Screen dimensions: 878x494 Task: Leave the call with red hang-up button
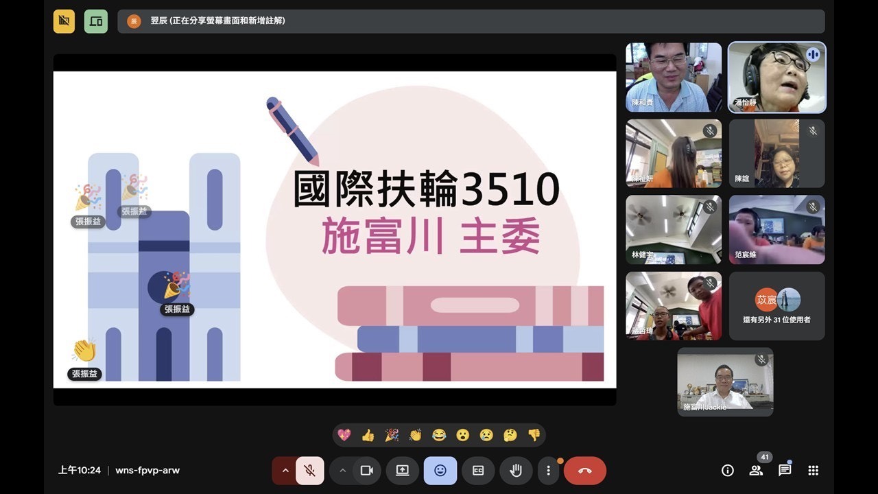coord(585,471)
